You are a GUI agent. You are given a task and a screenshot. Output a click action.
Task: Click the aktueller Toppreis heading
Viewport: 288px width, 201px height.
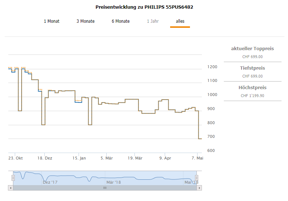point(252,49)
